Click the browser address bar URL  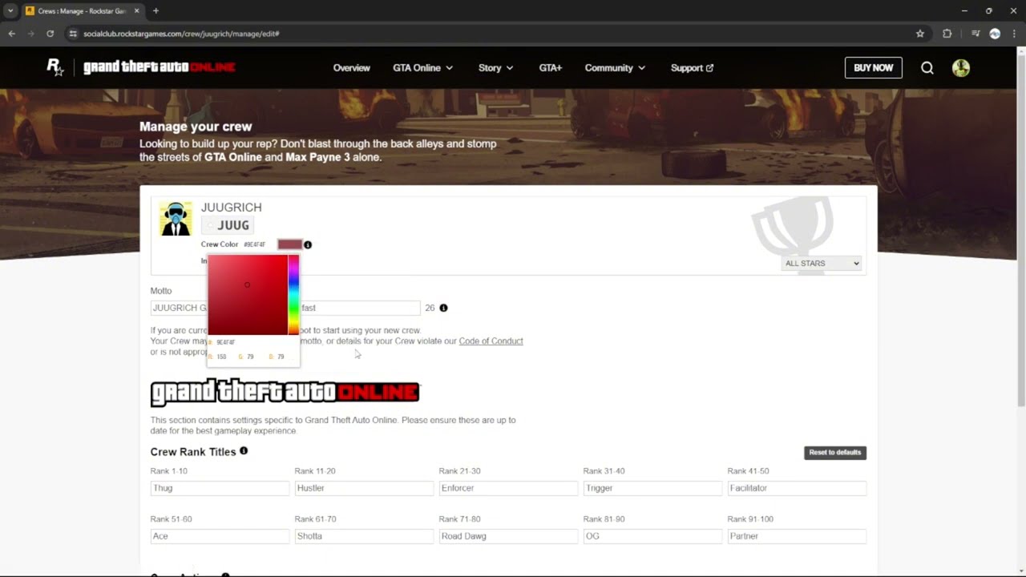click(x=181, y=34)
